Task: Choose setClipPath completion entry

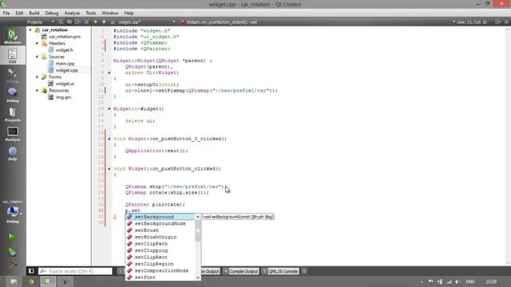Action: tap(160, 244)
